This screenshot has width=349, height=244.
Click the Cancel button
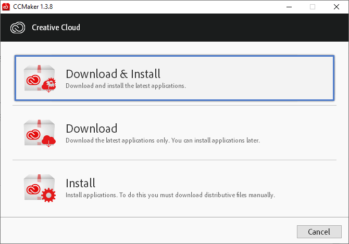(x=319, y=232)
